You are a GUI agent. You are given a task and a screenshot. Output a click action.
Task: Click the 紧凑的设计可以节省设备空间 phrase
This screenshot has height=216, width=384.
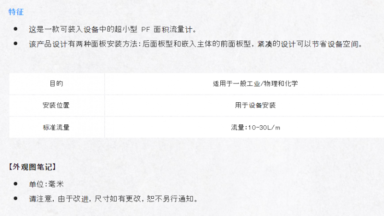click(308, 44)
